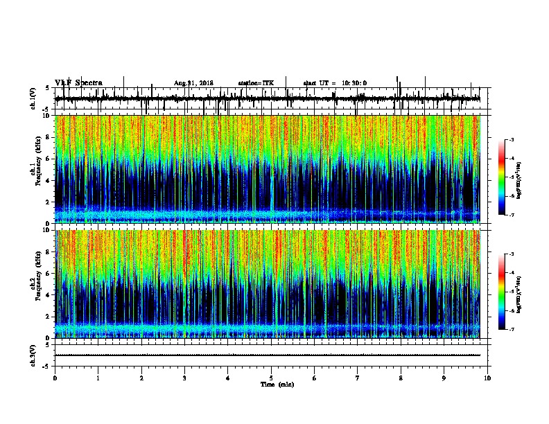Pick the ch.2 spectrogram color bar
This screenshot has width=549, height=424.
(501, 292)
